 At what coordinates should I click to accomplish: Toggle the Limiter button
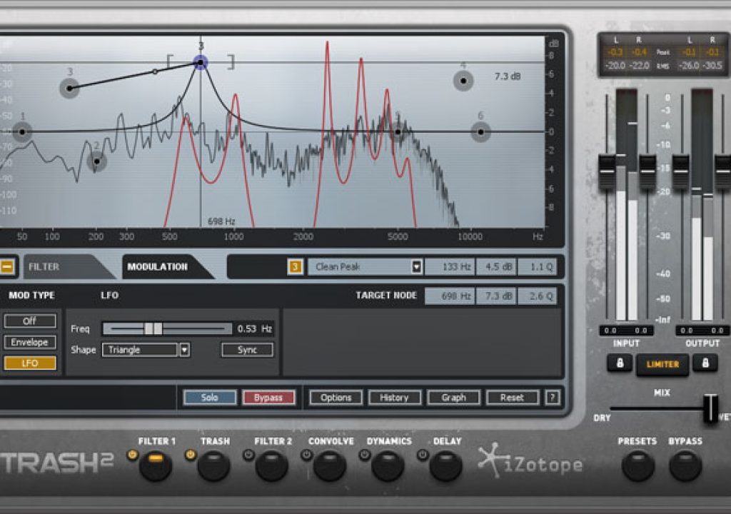662,364
